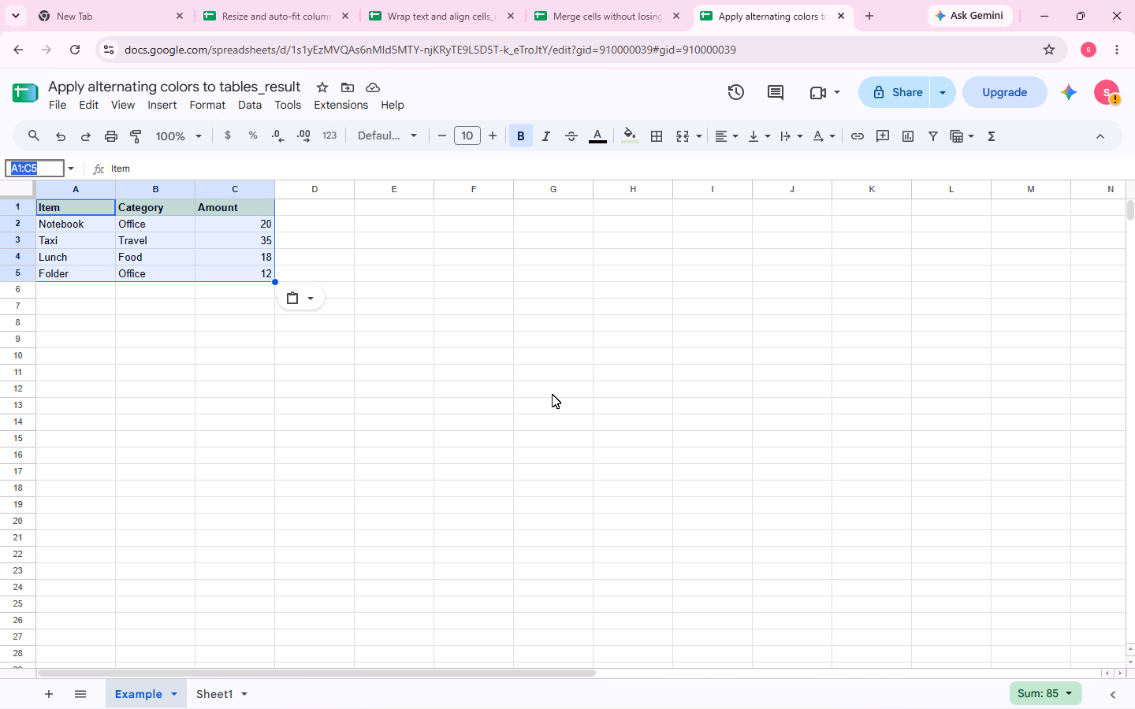The image size is (1135, 709).
Task: Open the Share options dropdown arrow
Action: (943, 92)
